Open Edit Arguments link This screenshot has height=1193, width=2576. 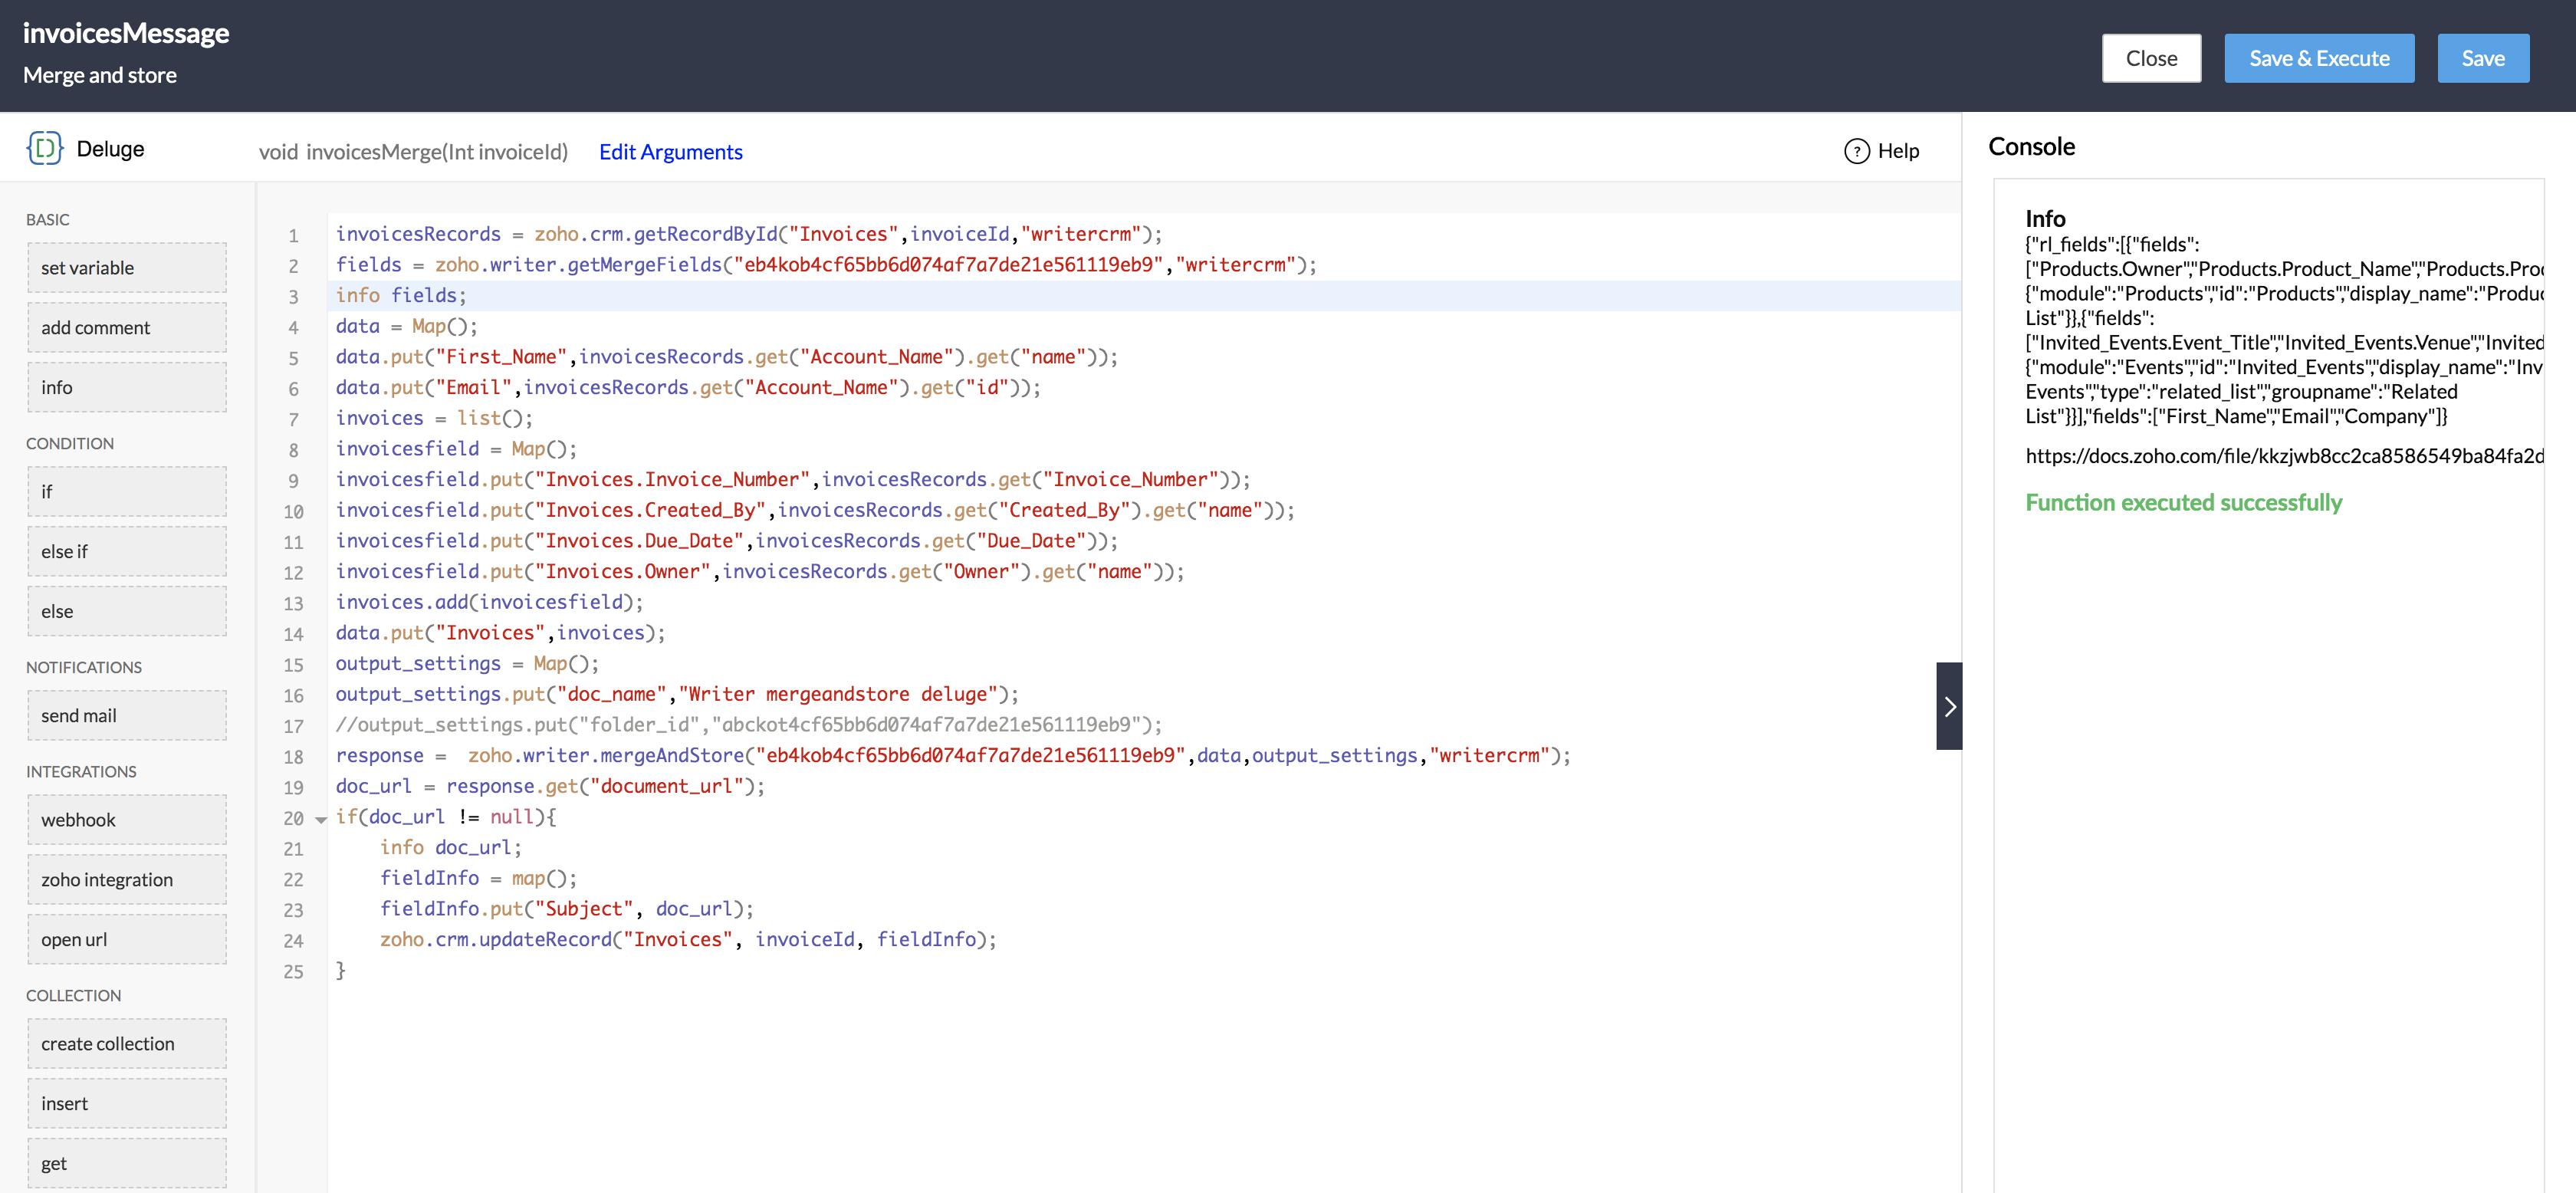pos(670,152)
